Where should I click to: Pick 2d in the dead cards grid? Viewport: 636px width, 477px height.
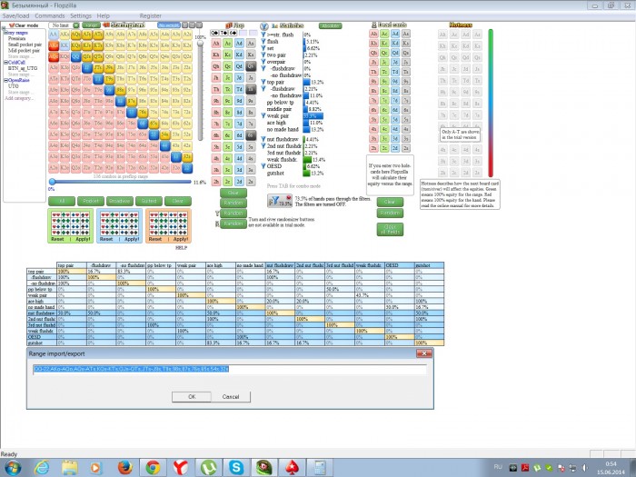coord(395,148)
